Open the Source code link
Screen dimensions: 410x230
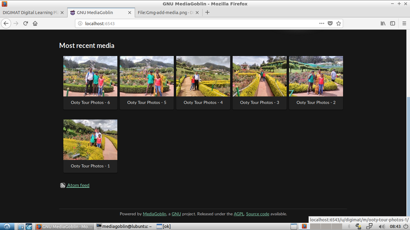pos(257,214)
